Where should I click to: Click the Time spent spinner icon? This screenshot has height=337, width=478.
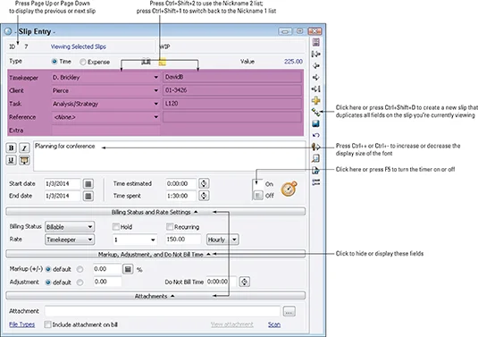click(x=204, y=196)
